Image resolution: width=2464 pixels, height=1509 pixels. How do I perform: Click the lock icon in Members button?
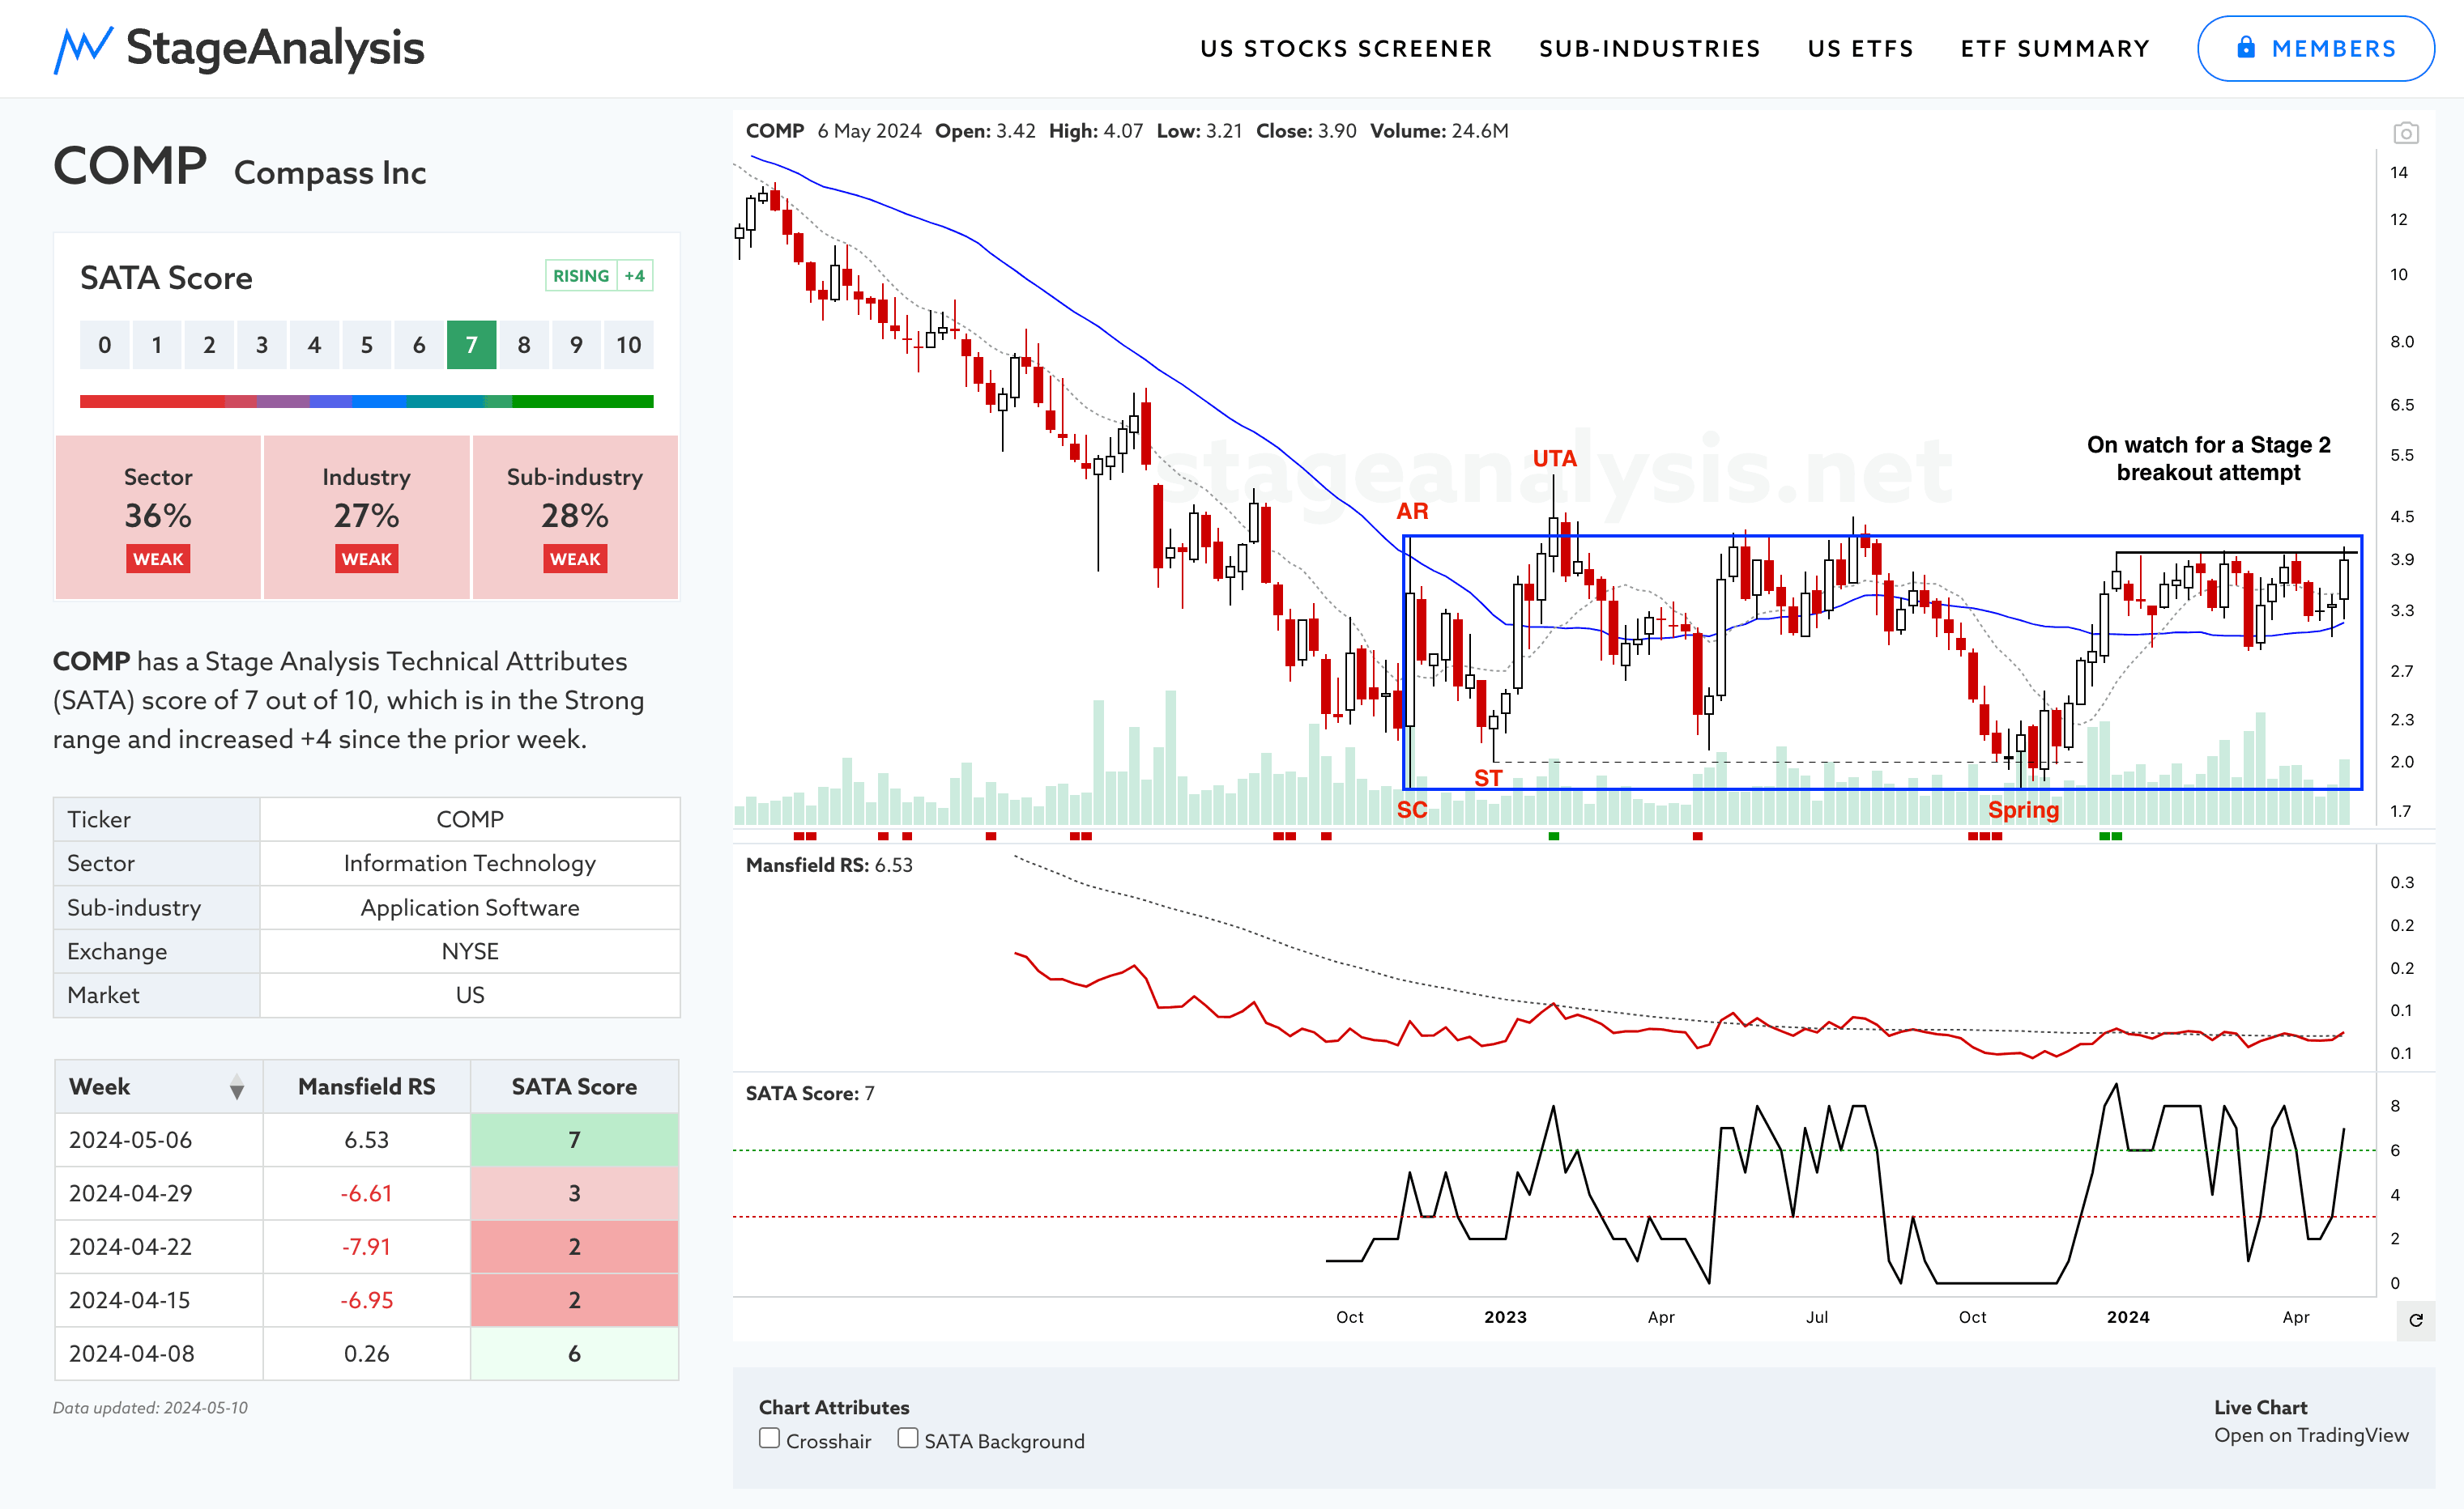click(x=2246, y=47)
